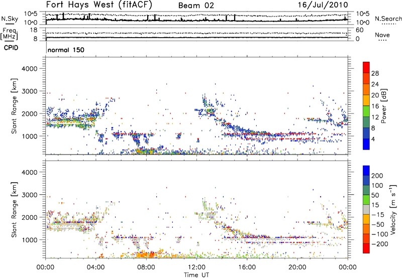Click the '12:00' time axis label
402x278 pixels.
pos(196,267)
